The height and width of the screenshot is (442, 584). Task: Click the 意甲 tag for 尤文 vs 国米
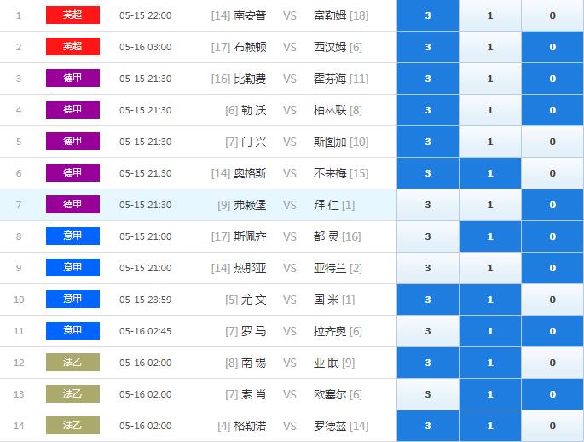coord(72,300)
